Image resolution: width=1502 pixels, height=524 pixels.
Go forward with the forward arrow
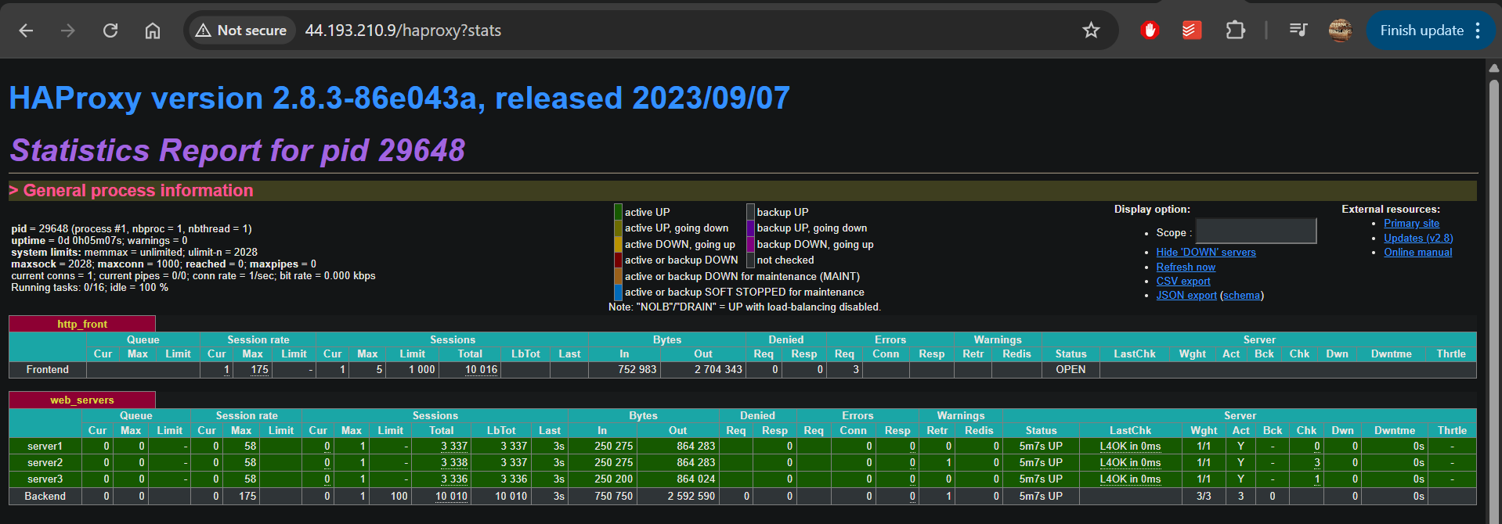coord(68,31)
